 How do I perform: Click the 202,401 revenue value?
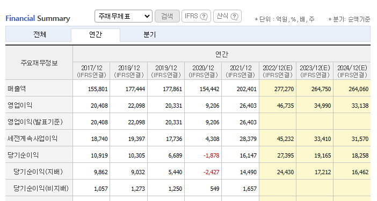(x=247, y=89)
